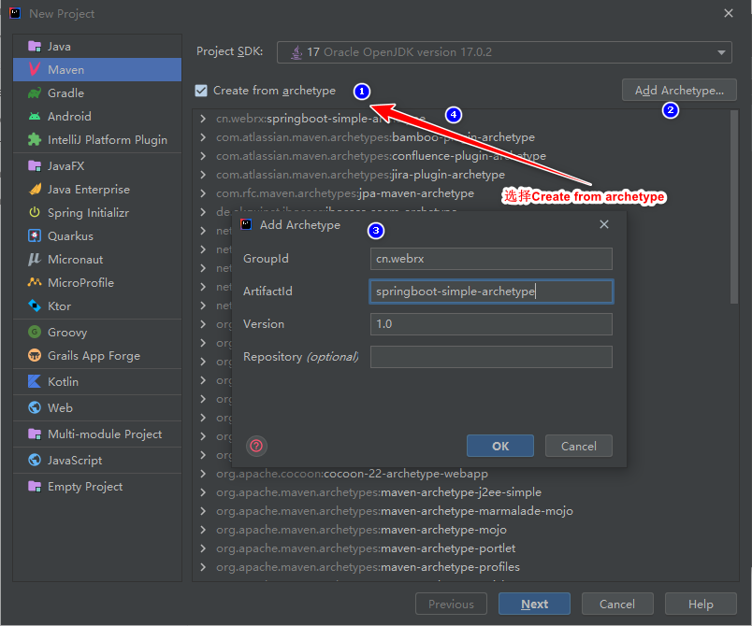Screen dimensions: 752x626
Task: Toggle Create from archetype checkbox
Action: [201, 91]
